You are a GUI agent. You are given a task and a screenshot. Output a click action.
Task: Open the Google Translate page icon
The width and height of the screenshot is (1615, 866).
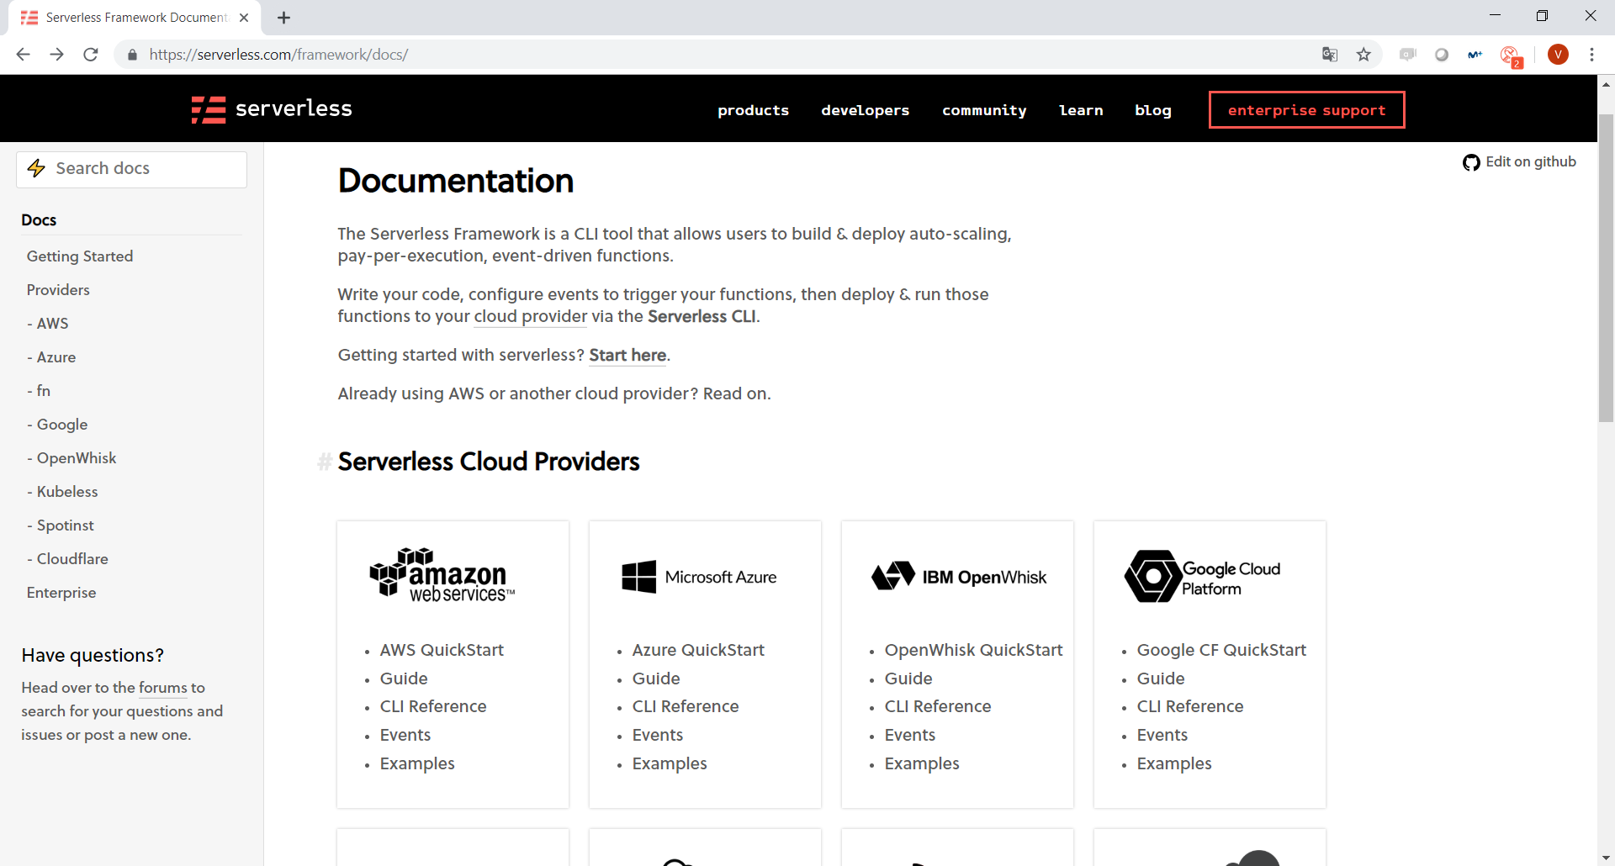[1330, 55]
